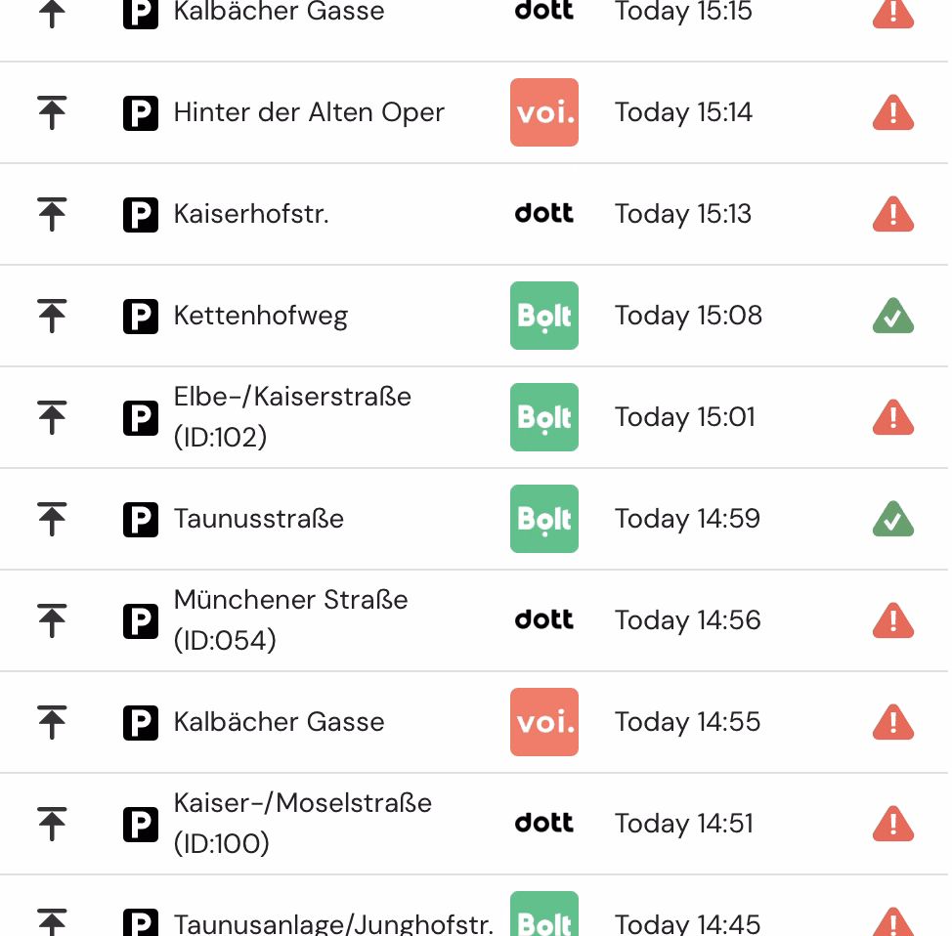Click the dott logo in the Kaiserhofstr. row
952x936 pixels.
[544, 213]
